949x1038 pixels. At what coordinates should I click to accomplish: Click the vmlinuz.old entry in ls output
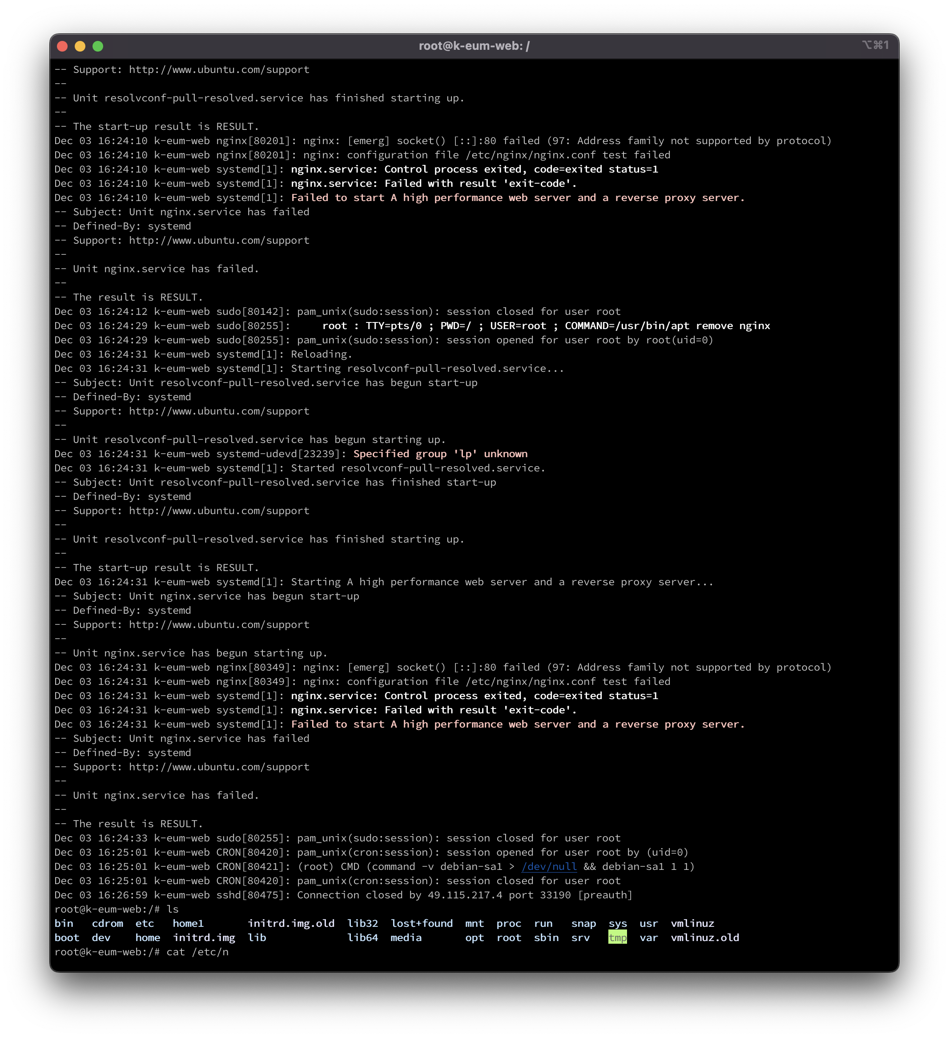704,937
